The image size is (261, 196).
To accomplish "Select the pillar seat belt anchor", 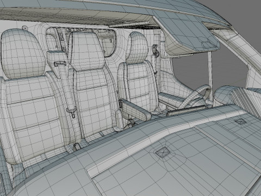I will coord(156,51).
